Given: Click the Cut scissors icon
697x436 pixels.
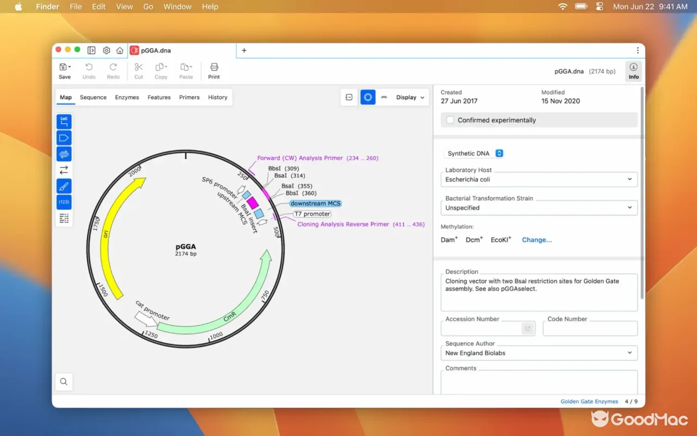Looking at the screenshot, I should [139, 67].
